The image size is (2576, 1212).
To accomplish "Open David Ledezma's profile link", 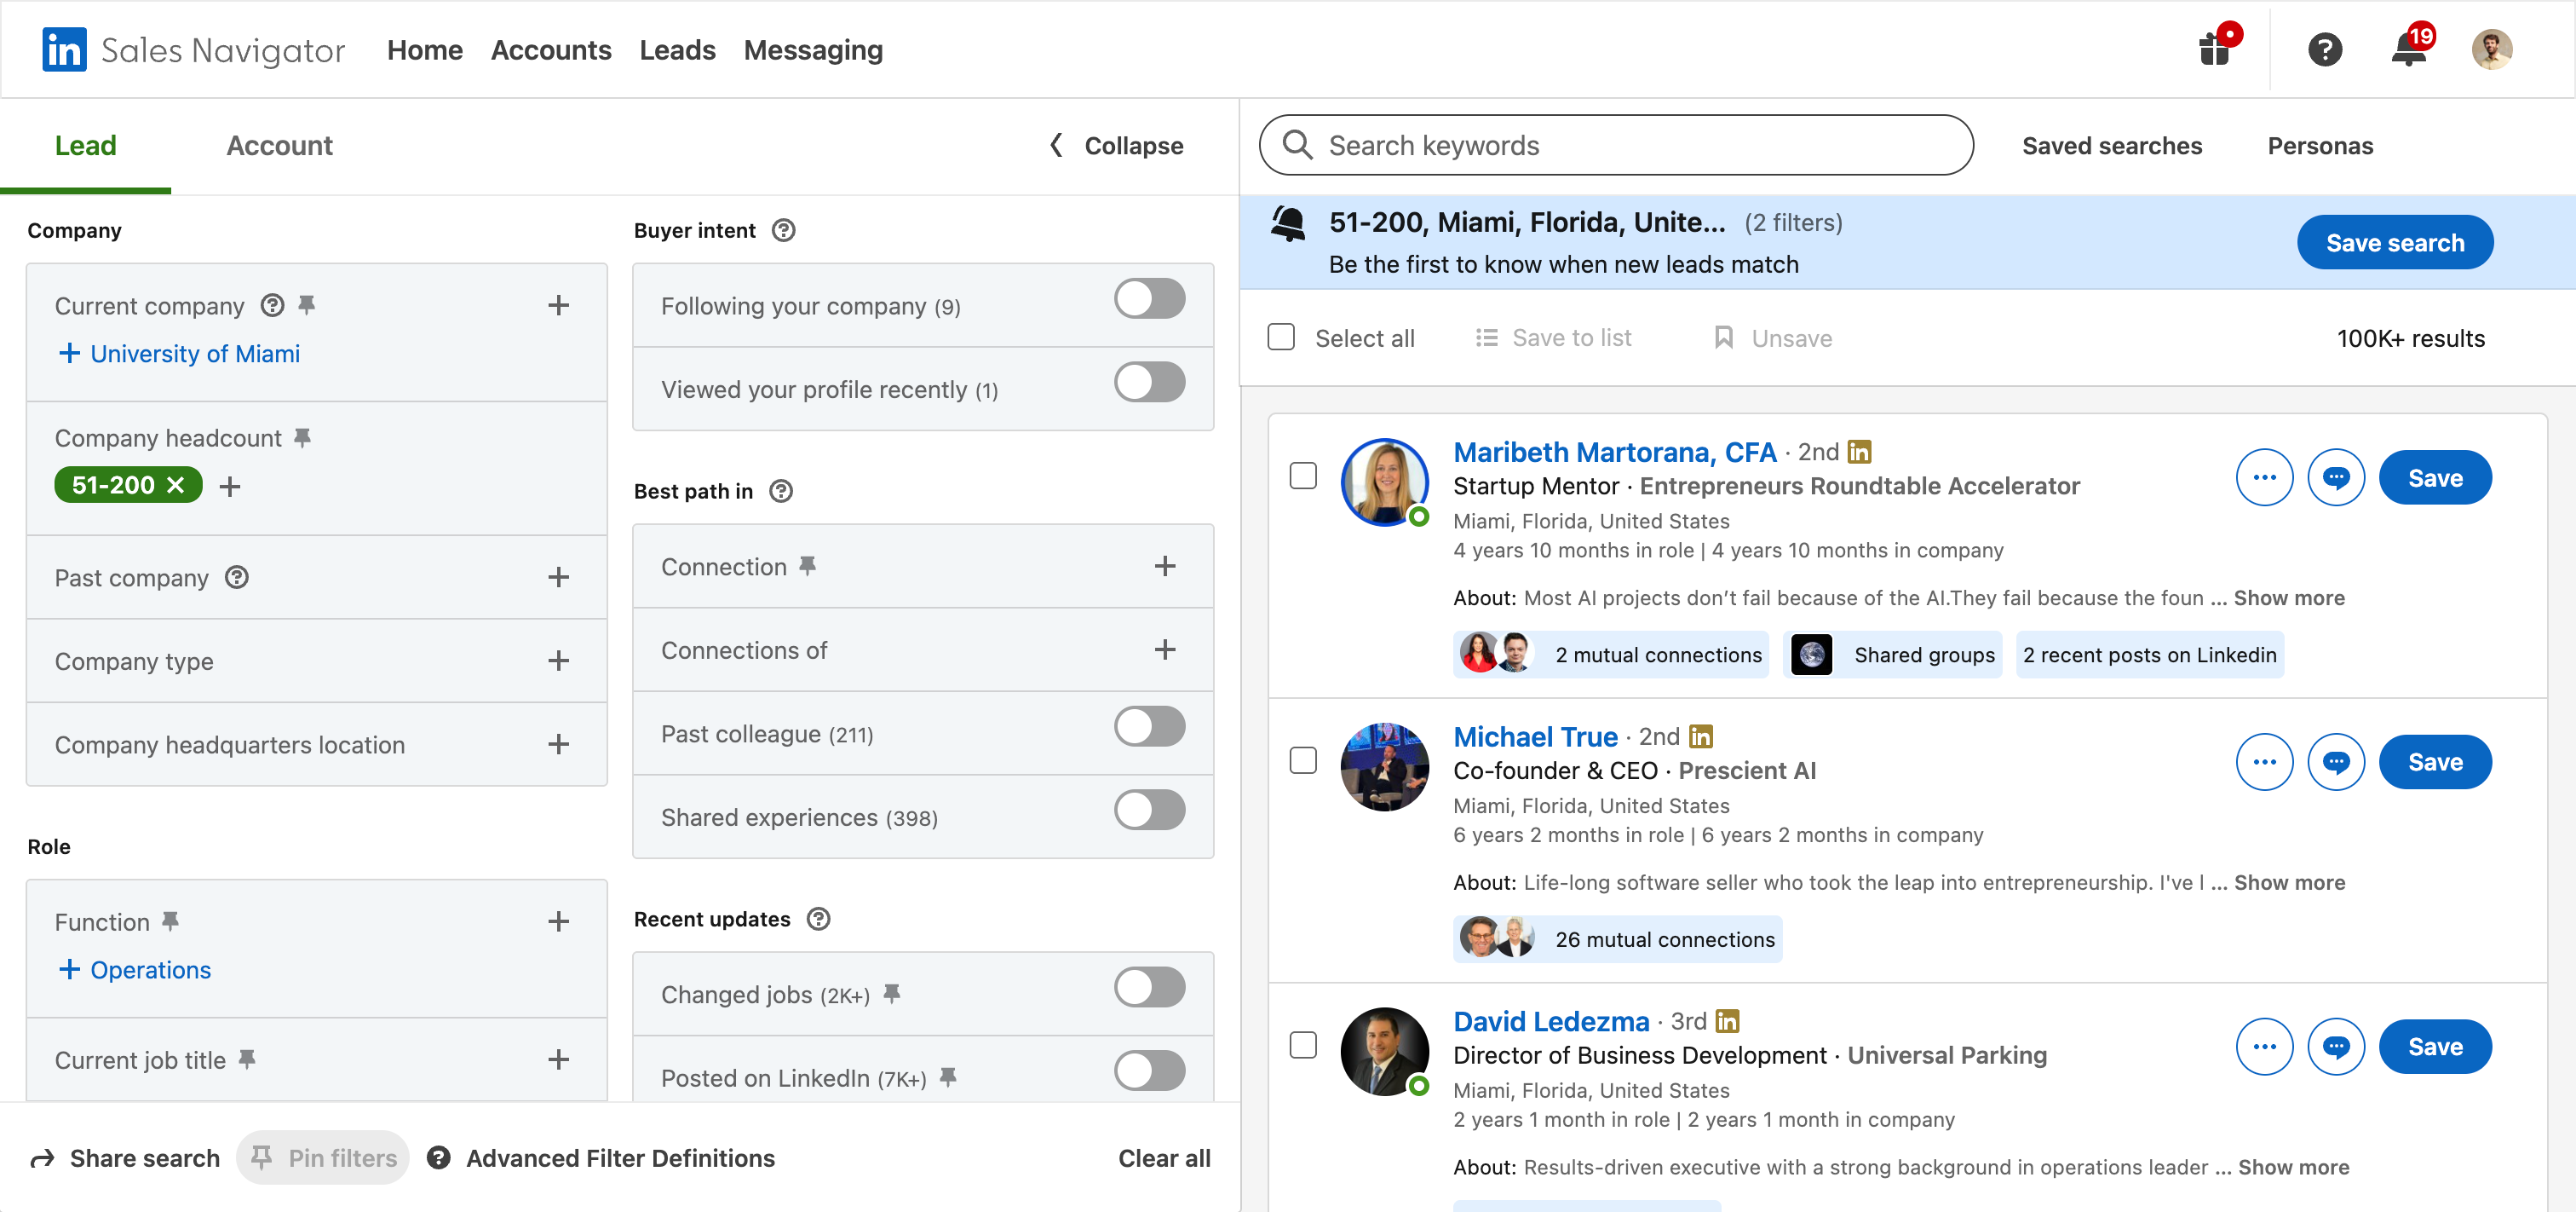I will 1550,1021.
